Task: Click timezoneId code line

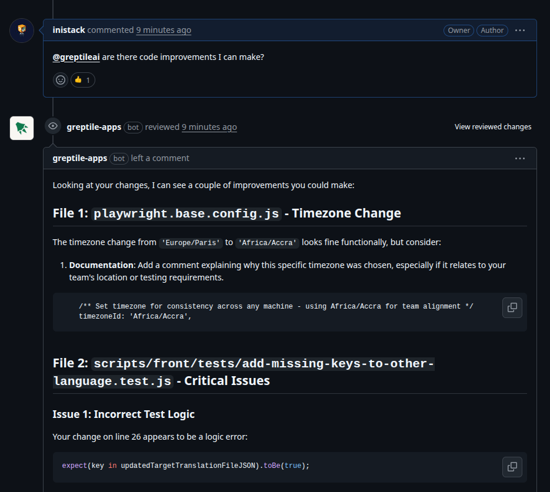Action: (135, 316)
